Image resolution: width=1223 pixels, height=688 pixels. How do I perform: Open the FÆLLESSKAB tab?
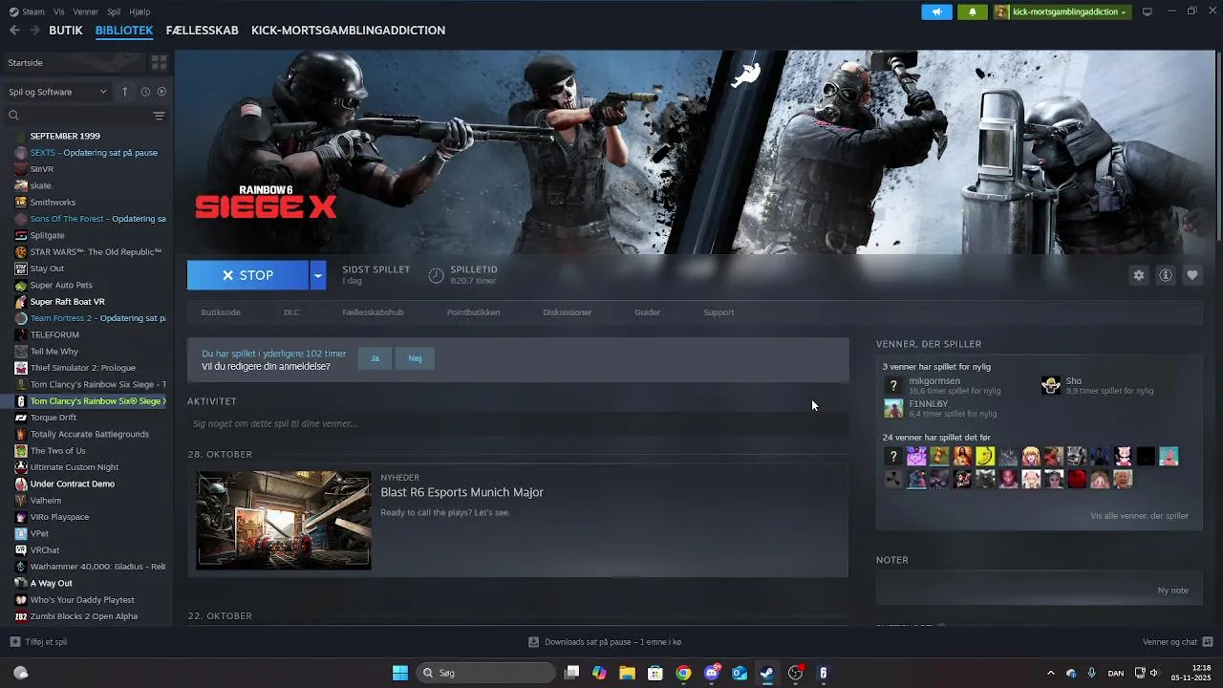click(202, 31)
